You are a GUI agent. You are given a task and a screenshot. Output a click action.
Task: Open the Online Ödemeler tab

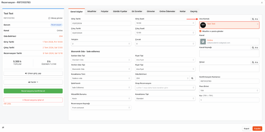(x=167, y=11)
